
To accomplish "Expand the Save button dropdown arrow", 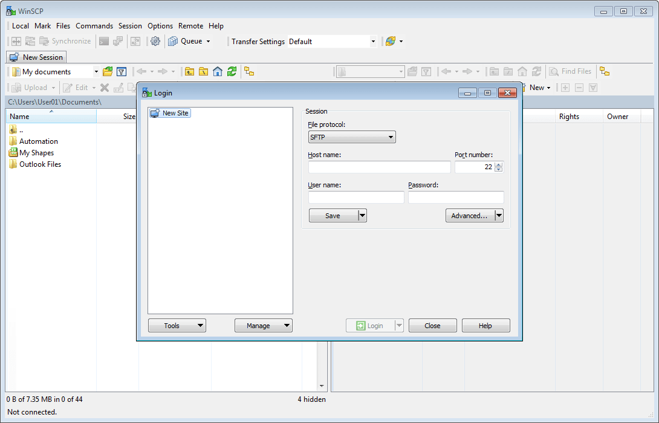I will point(362,216).
